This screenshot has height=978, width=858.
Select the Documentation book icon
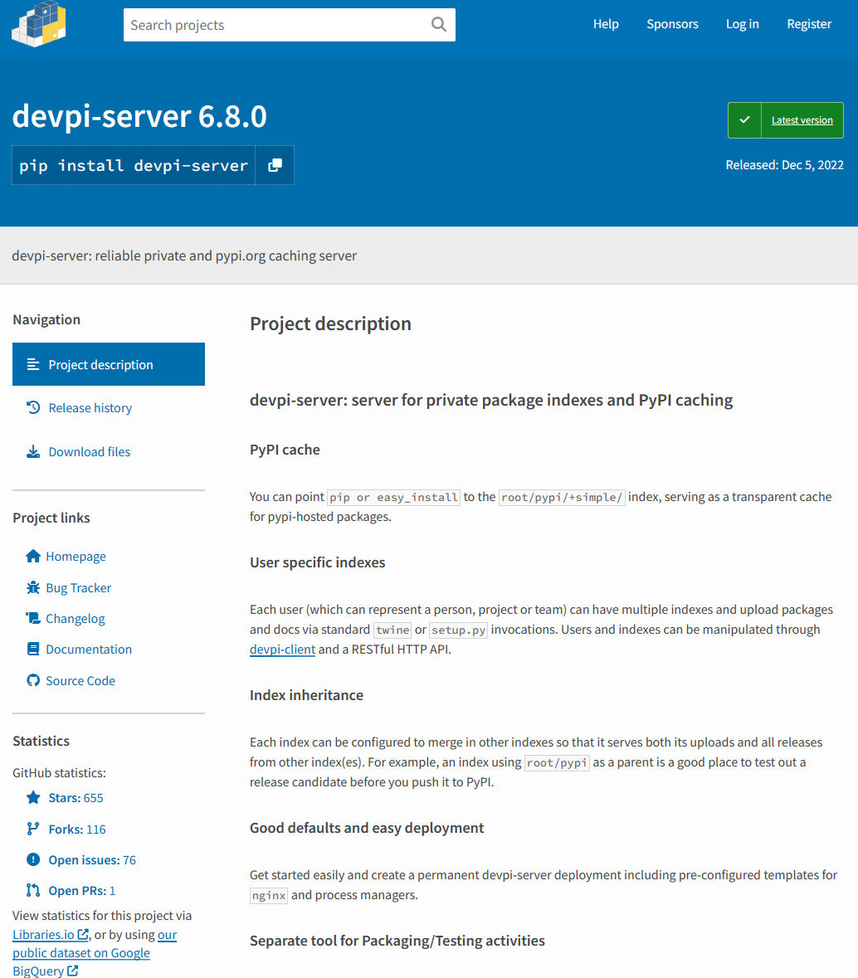(32, 649)
